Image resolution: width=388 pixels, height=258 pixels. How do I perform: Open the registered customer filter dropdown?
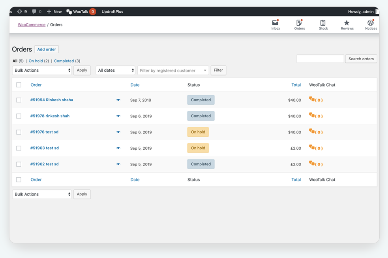(x=172, y=70)
